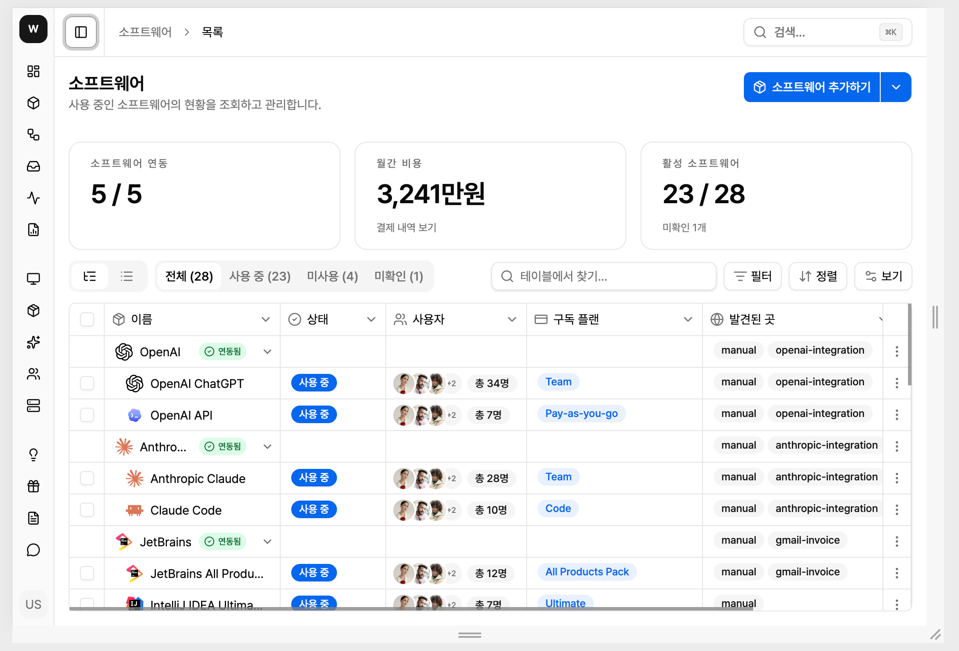Open row menu for JetBrains All Products
Screen dimensions: 959x651
pyautogui.click(x=897, y=573)
